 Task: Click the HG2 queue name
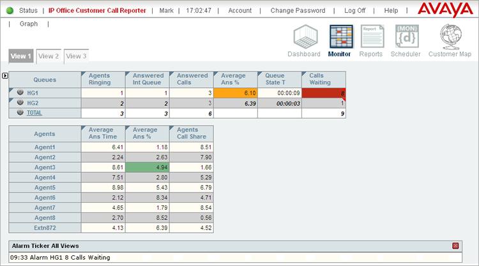point(33,103)
